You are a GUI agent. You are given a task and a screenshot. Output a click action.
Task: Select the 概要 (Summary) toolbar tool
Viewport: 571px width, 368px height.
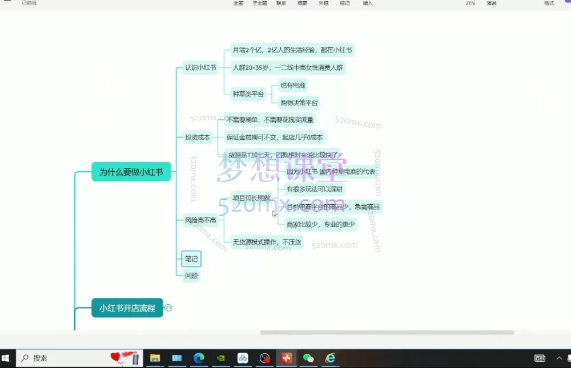(302, 3)
